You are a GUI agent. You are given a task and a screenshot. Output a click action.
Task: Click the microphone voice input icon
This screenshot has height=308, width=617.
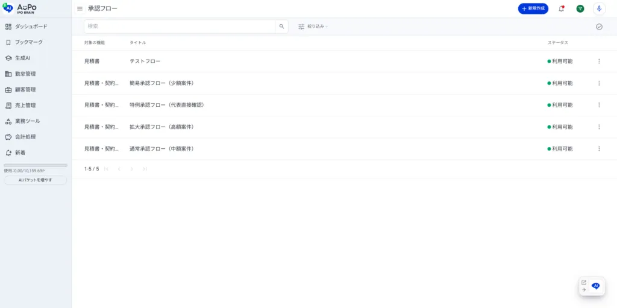point(600,8)
